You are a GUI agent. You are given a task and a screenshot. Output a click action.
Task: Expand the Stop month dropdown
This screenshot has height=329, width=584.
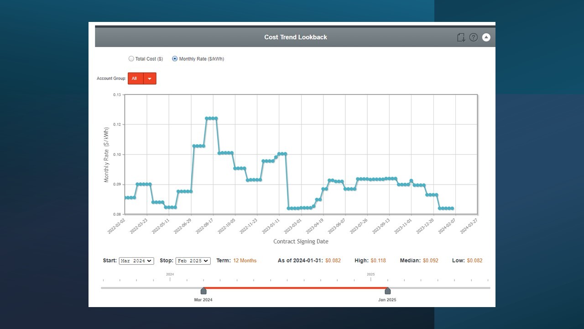click(x=193, y=261)
